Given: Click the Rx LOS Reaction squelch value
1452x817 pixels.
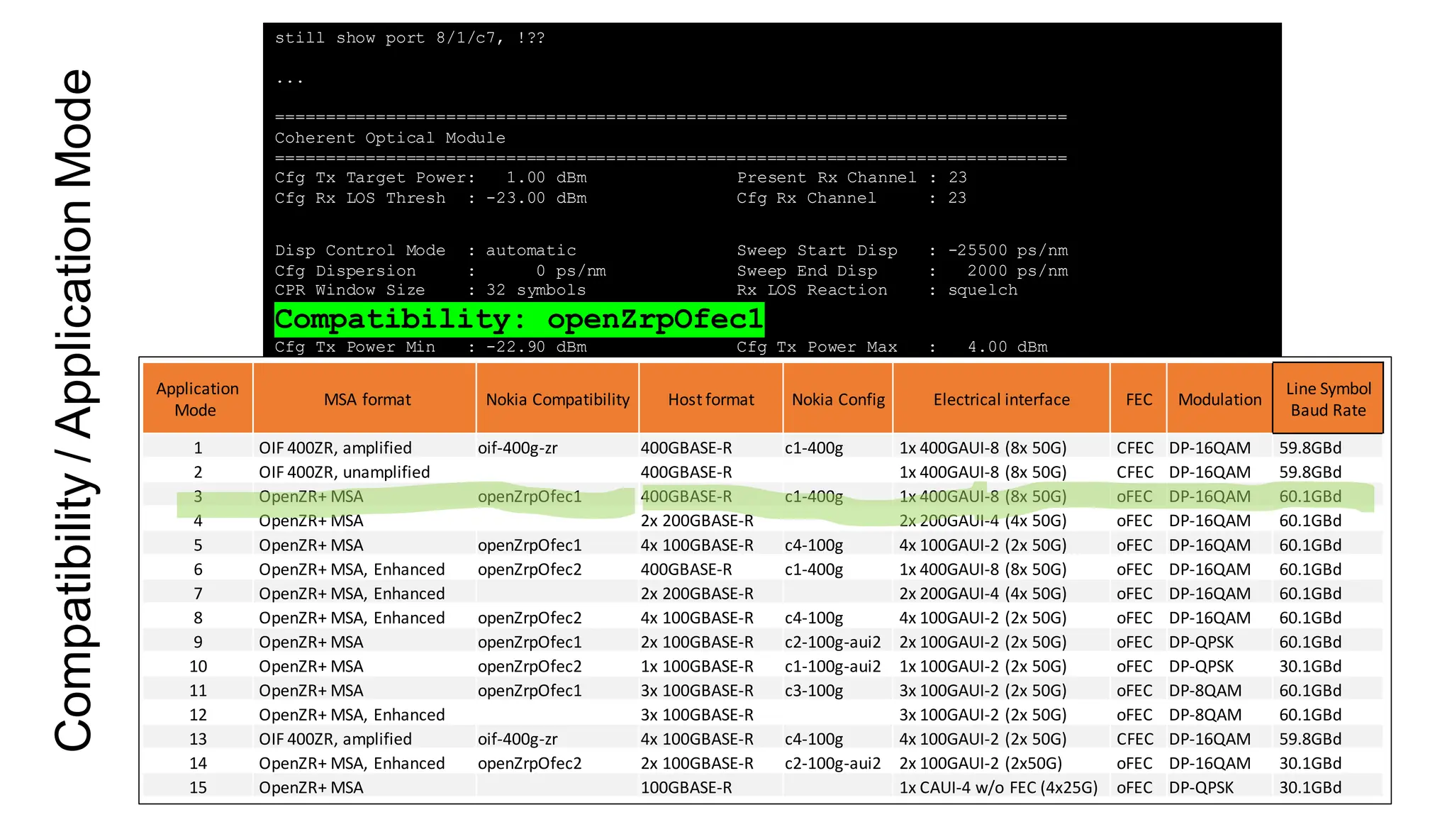Looking at the screenshot, I should [983, 290].
